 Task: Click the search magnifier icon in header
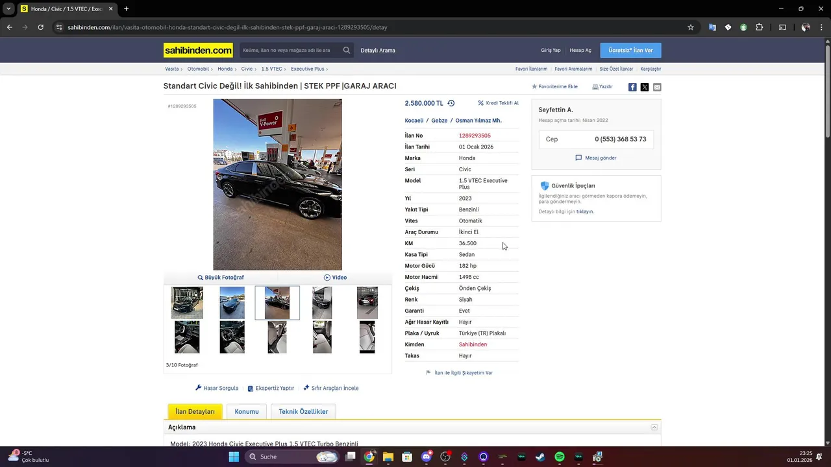pyautogui.click(x=347, y=50)
